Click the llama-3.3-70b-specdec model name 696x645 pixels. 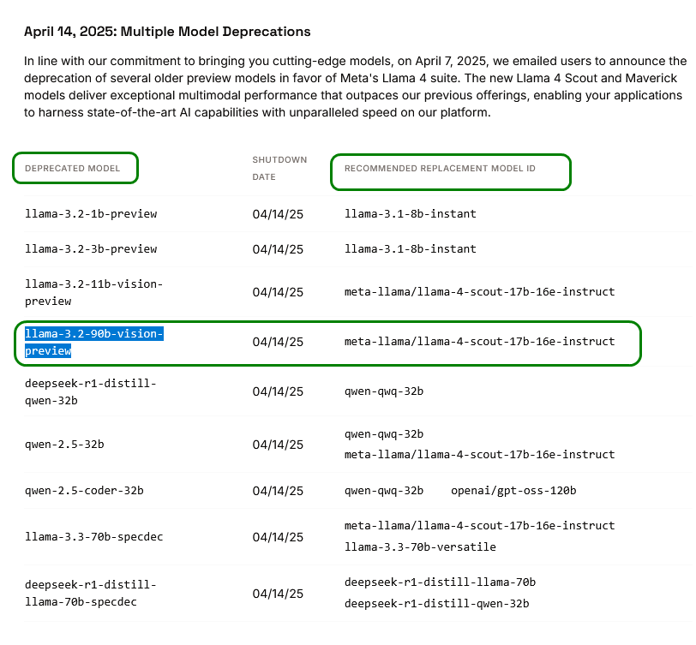[x=93, y=537]
